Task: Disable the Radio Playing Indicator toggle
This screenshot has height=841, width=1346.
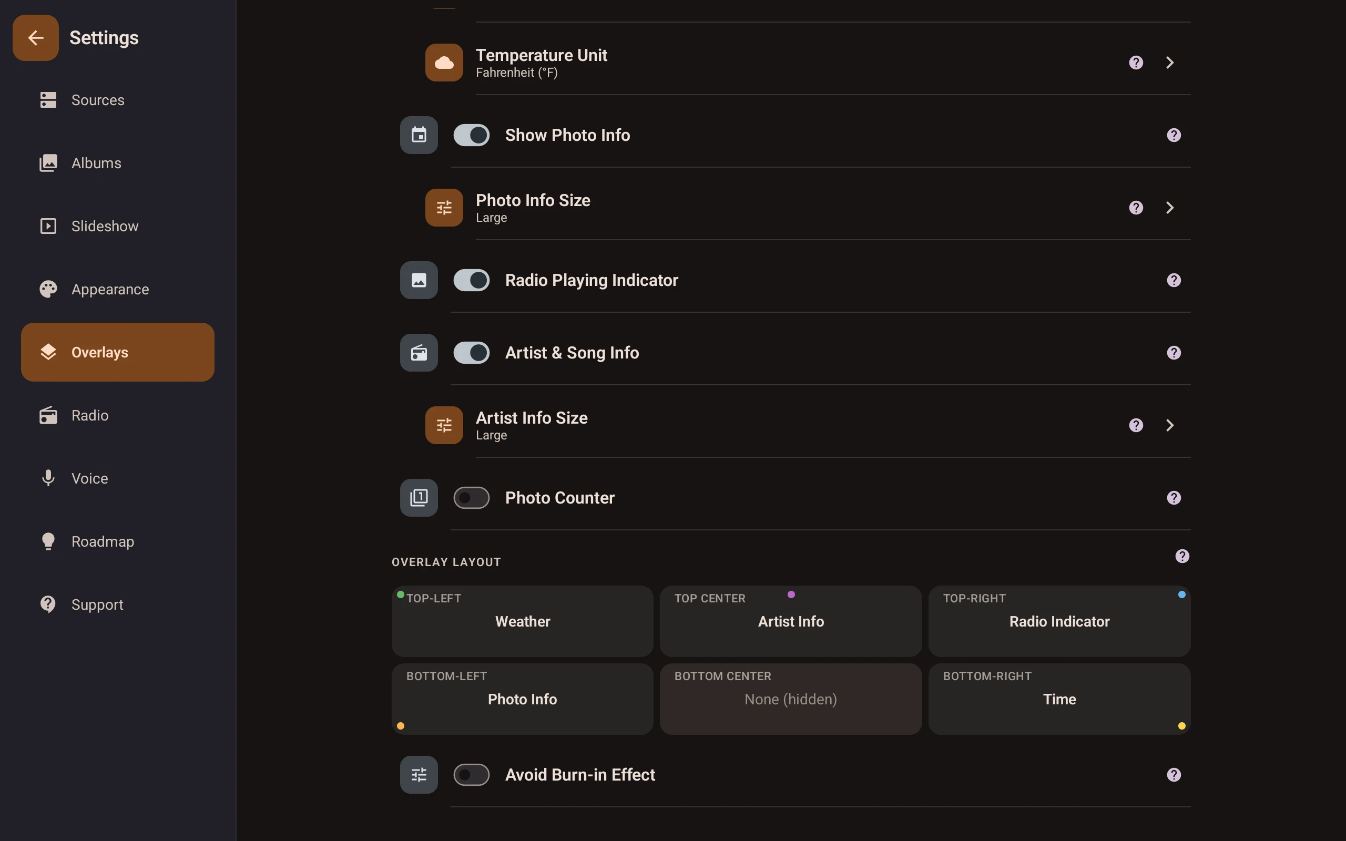Action: pos(471,280)
